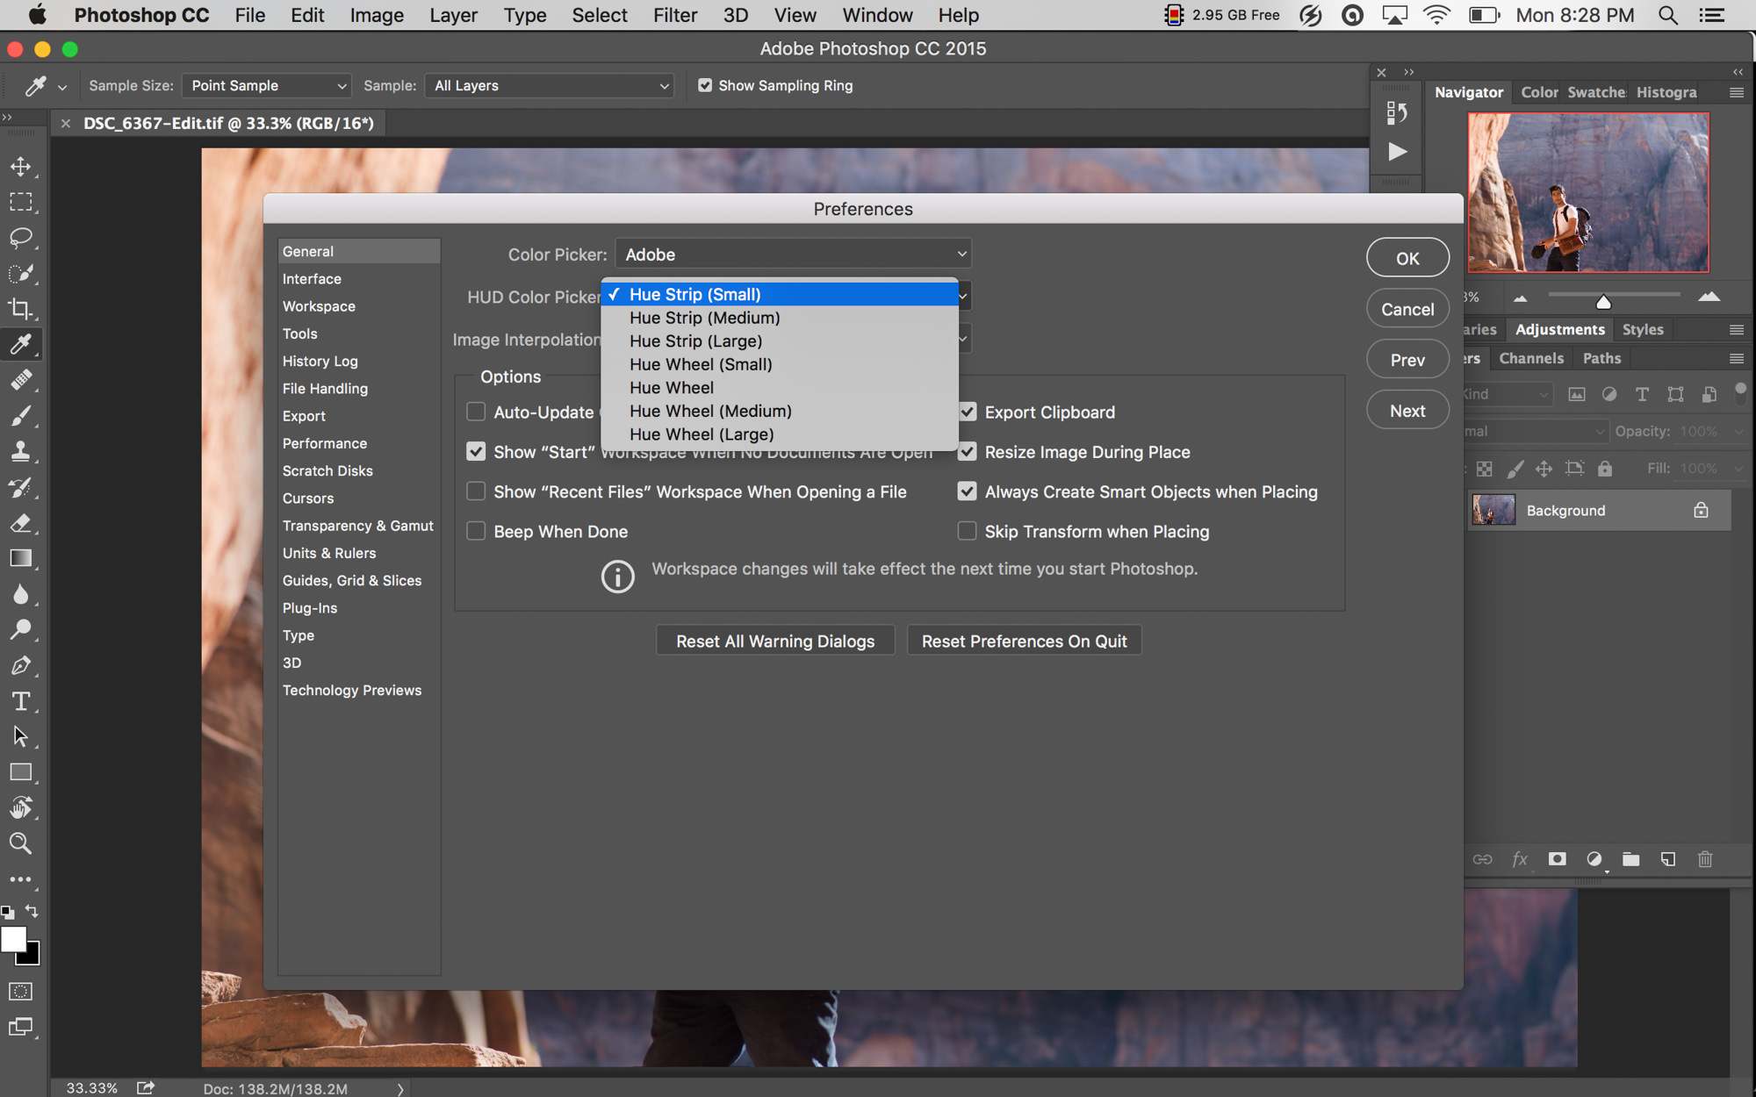The image size is (1756, 1097).
Task: Open the delete layer trash icon
Action: (x=1705, y=859)
